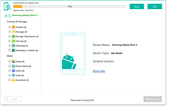Select the WhatsApp checkbox
The image size is (175, 106).
[10, 46]
